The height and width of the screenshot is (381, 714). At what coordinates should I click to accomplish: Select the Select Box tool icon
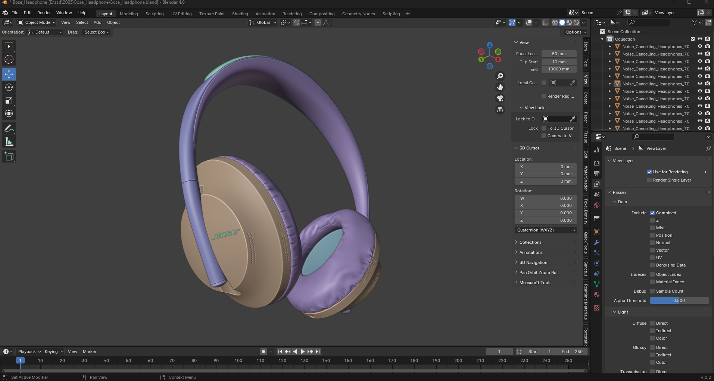[x=9, y=46]
